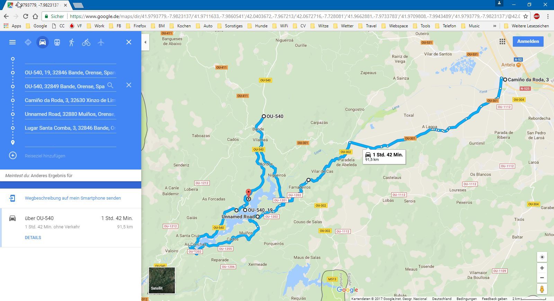The height and width of the screenshot is (301, 554).
Task: Open Apps bookmark shortcut
Action: (12, 26)
